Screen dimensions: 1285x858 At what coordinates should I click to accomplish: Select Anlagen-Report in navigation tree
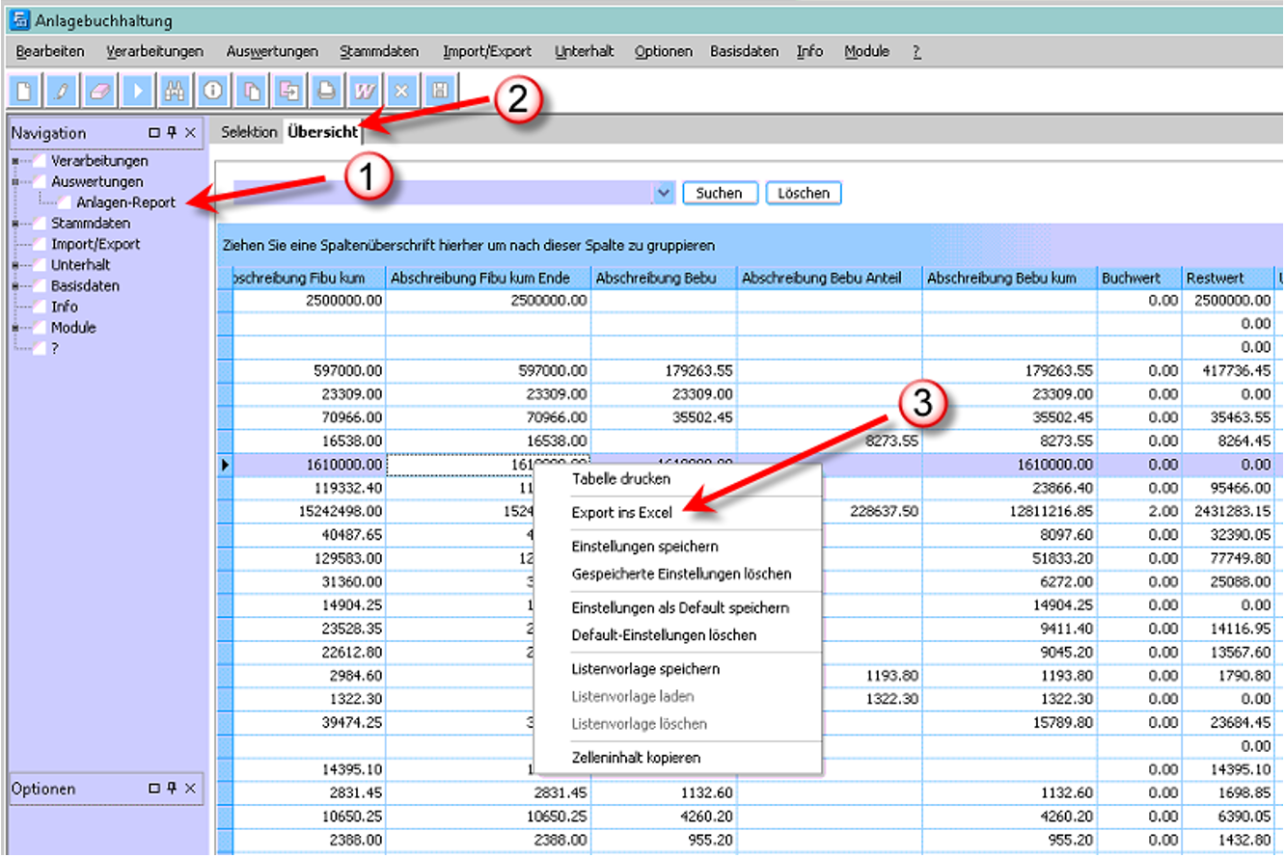(125, 202)
